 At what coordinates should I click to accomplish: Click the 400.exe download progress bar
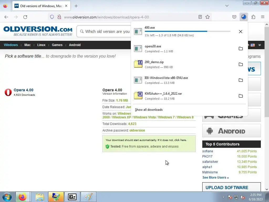tap(188, 31)
